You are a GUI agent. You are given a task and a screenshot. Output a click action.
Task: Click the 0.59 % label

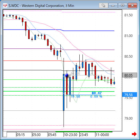pos(96,96)
